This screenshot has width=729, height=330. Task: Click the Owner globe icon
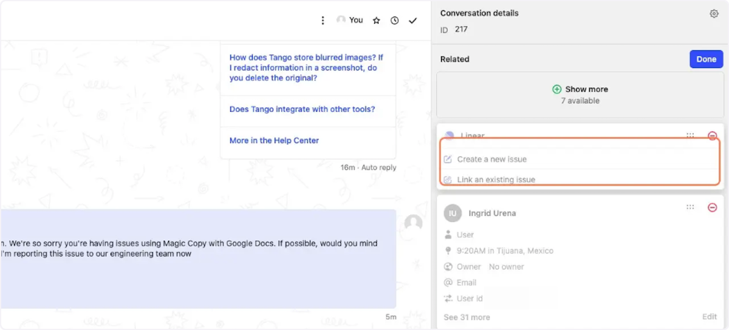pos(448,267)
